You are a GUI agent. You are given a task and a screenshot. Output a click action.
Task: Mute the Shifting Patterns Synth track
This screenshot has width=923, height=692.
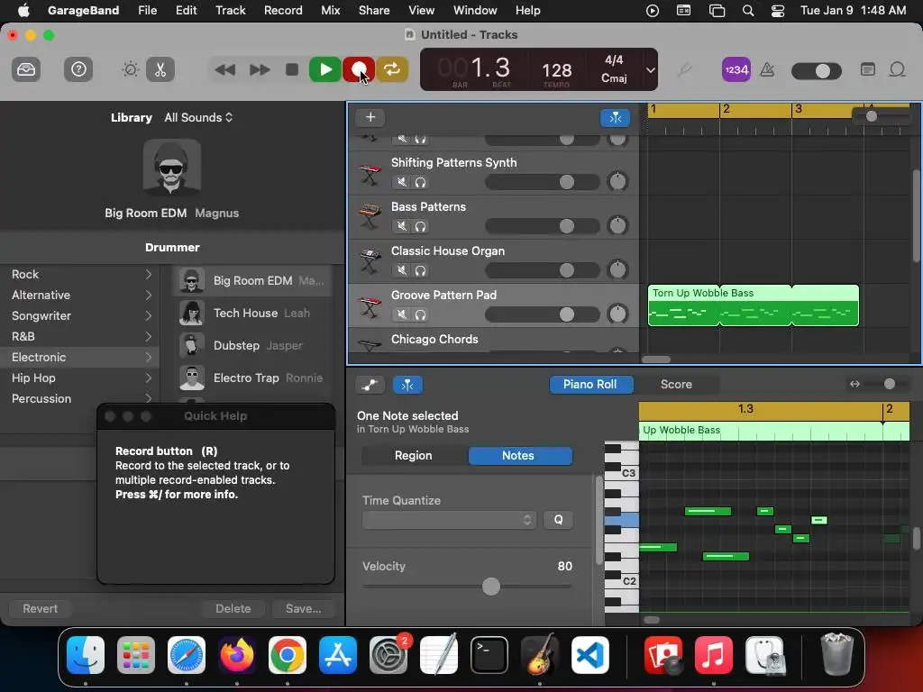(x=402, y=182)
